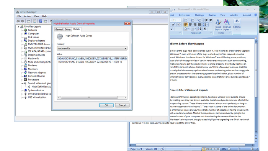Image resolution: width=268 pixels, height=151 pixels.
Task: Expand the Network adapters node in Device Manager
Action: 22,73
